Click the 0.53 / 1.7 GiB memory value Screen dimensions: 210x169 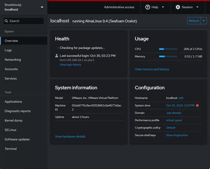click(193, 56)
